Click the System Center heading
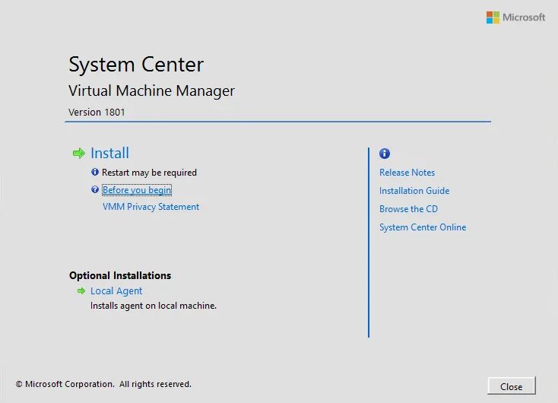558x403 pixels. click(136, 65)
